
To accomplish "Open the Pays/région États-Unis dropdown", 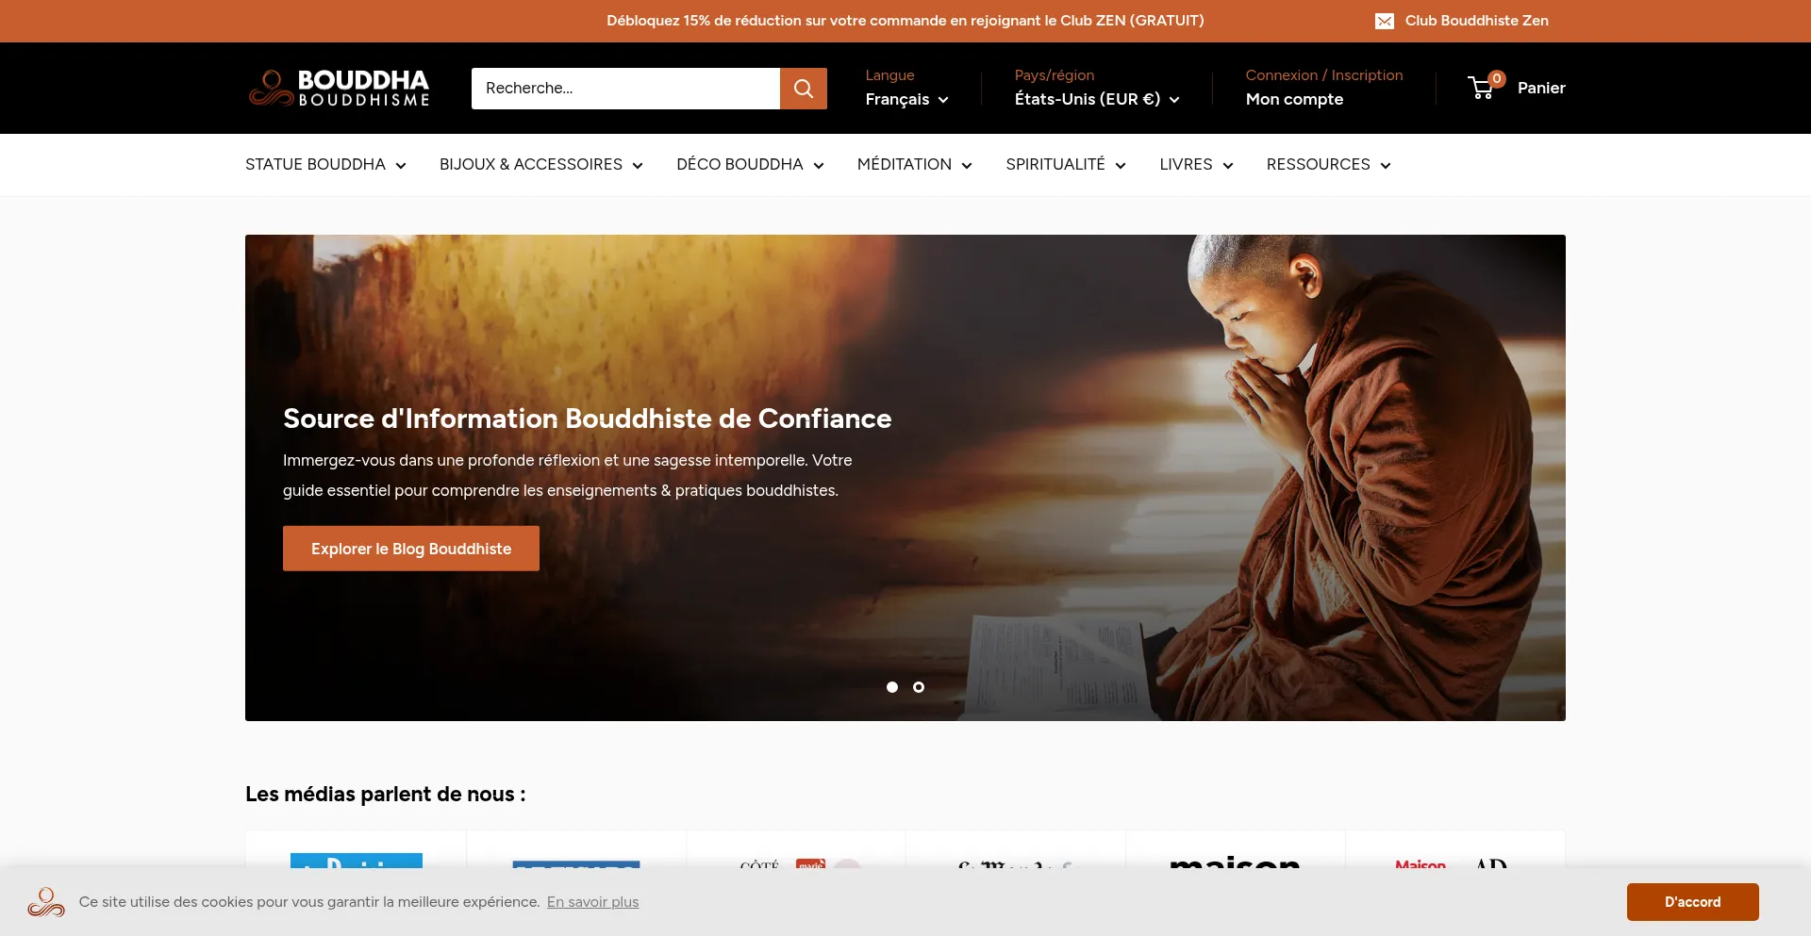I will tap(1097, 99).
